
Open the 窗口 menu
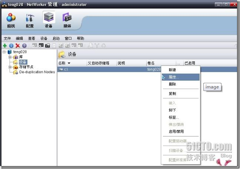click(x=68, y=38)
